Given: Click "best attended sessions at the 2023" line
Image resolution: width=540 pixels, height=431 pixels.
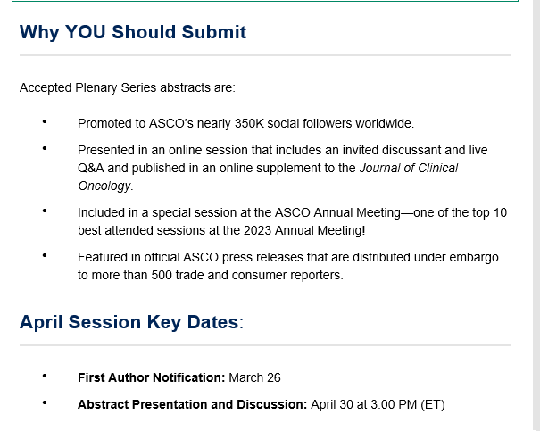Looking at the screenshot, I should pyautogui.click(x=221, y=230).
